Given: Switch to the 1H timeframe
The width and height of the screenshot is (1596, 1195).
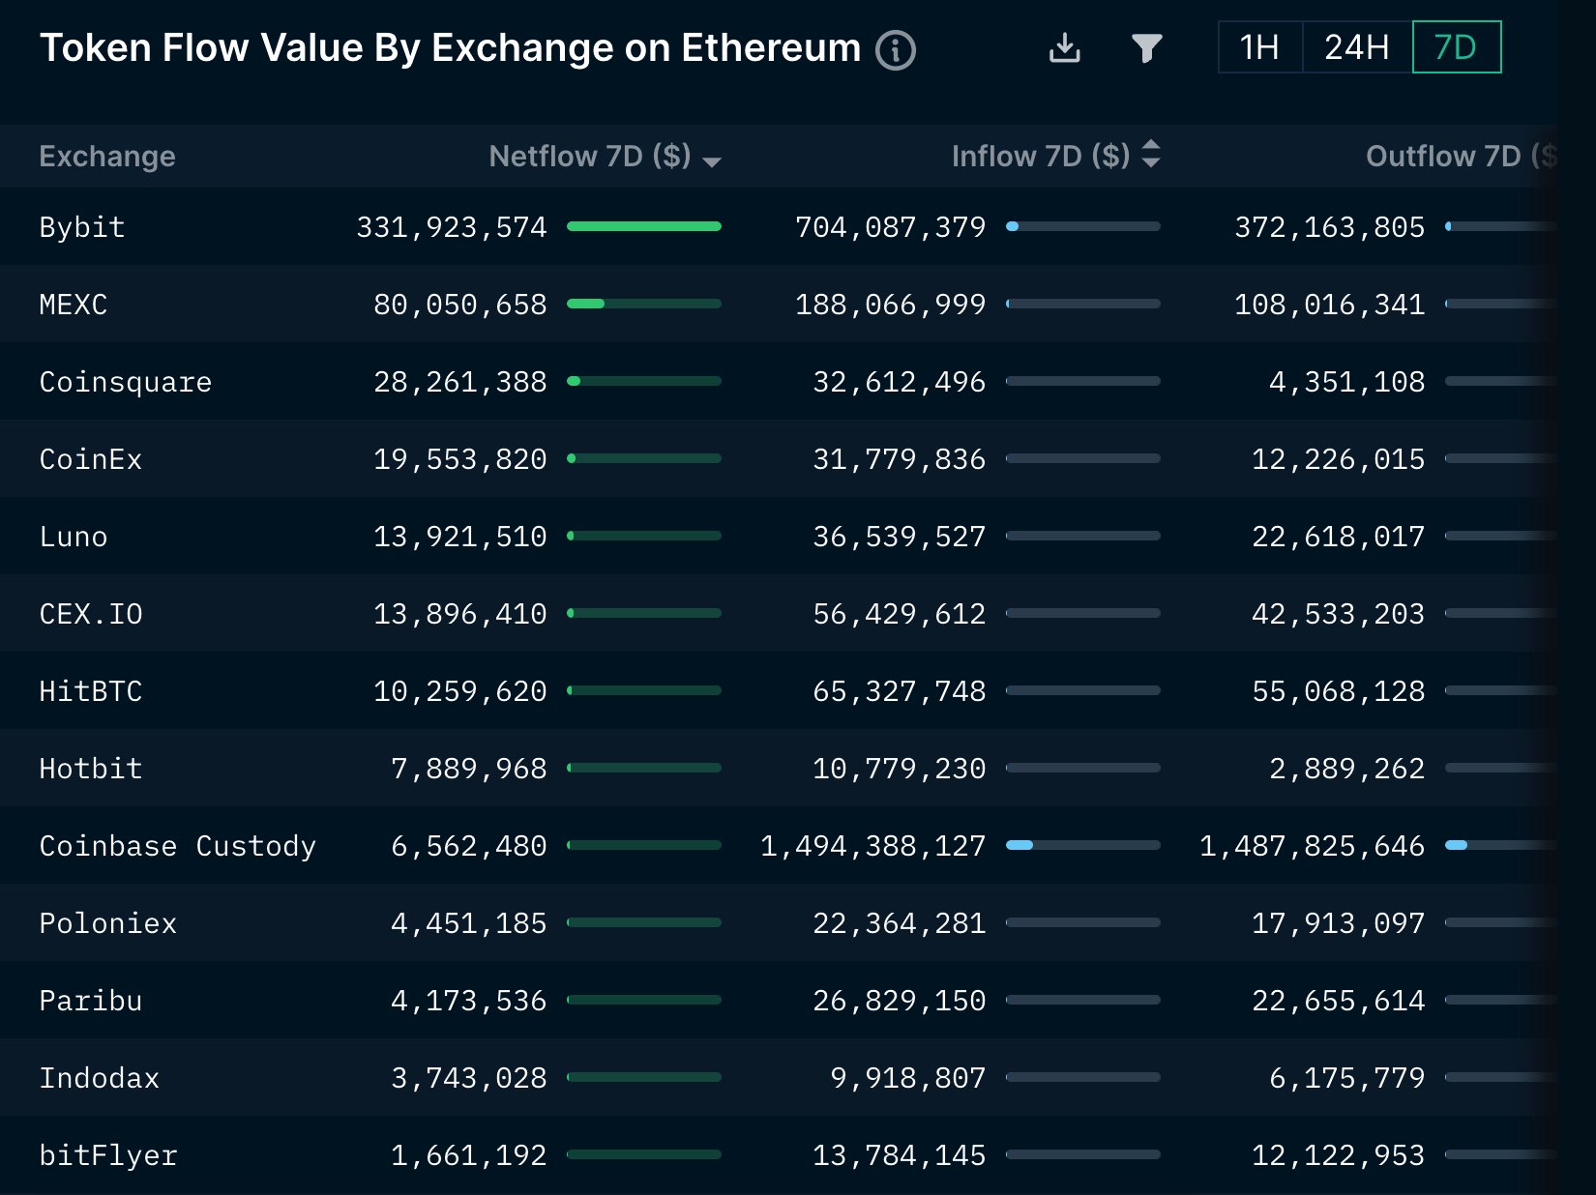Looking at the screenshot, I should point(1258,46).
